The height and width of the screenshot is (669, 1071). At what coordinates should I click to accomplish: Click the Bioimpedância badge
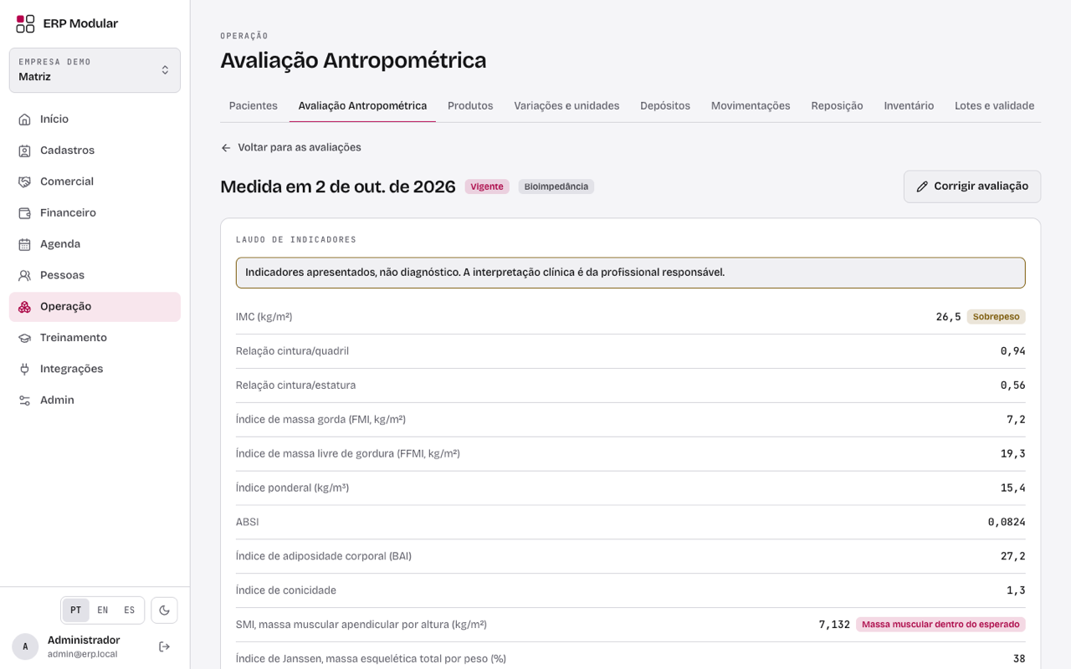pos(556,186)
